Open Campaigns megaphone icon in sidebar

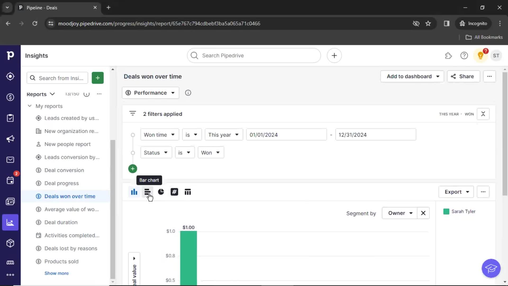point(10,139)
